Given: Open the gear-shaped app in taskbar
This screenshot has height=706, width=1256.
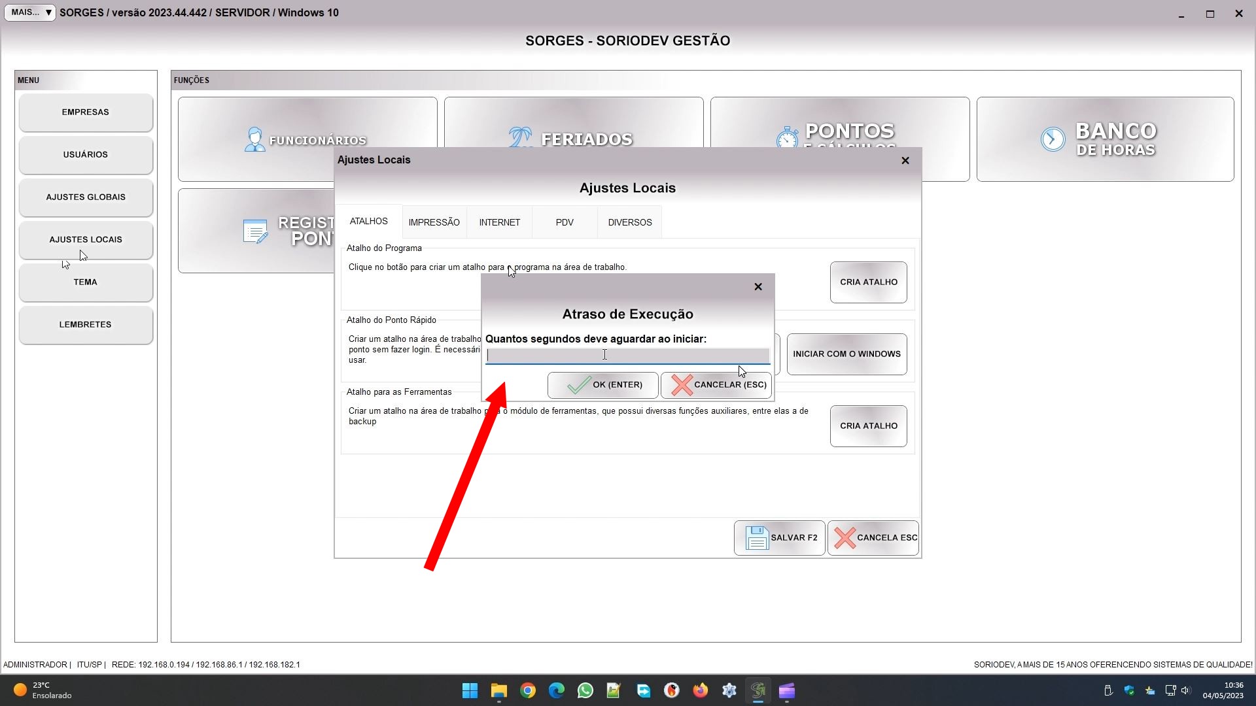Looking at the screenshot, I should [729, 691].
